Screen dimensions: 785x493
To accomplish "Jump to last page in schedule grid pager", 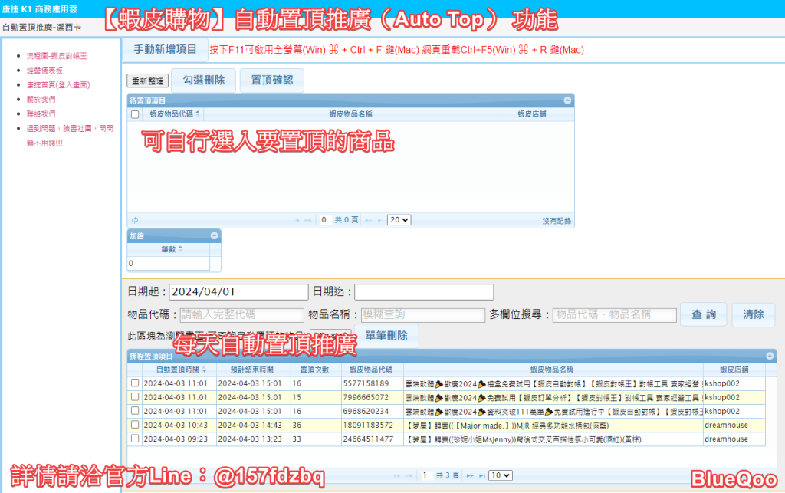I will coord(480,475).
